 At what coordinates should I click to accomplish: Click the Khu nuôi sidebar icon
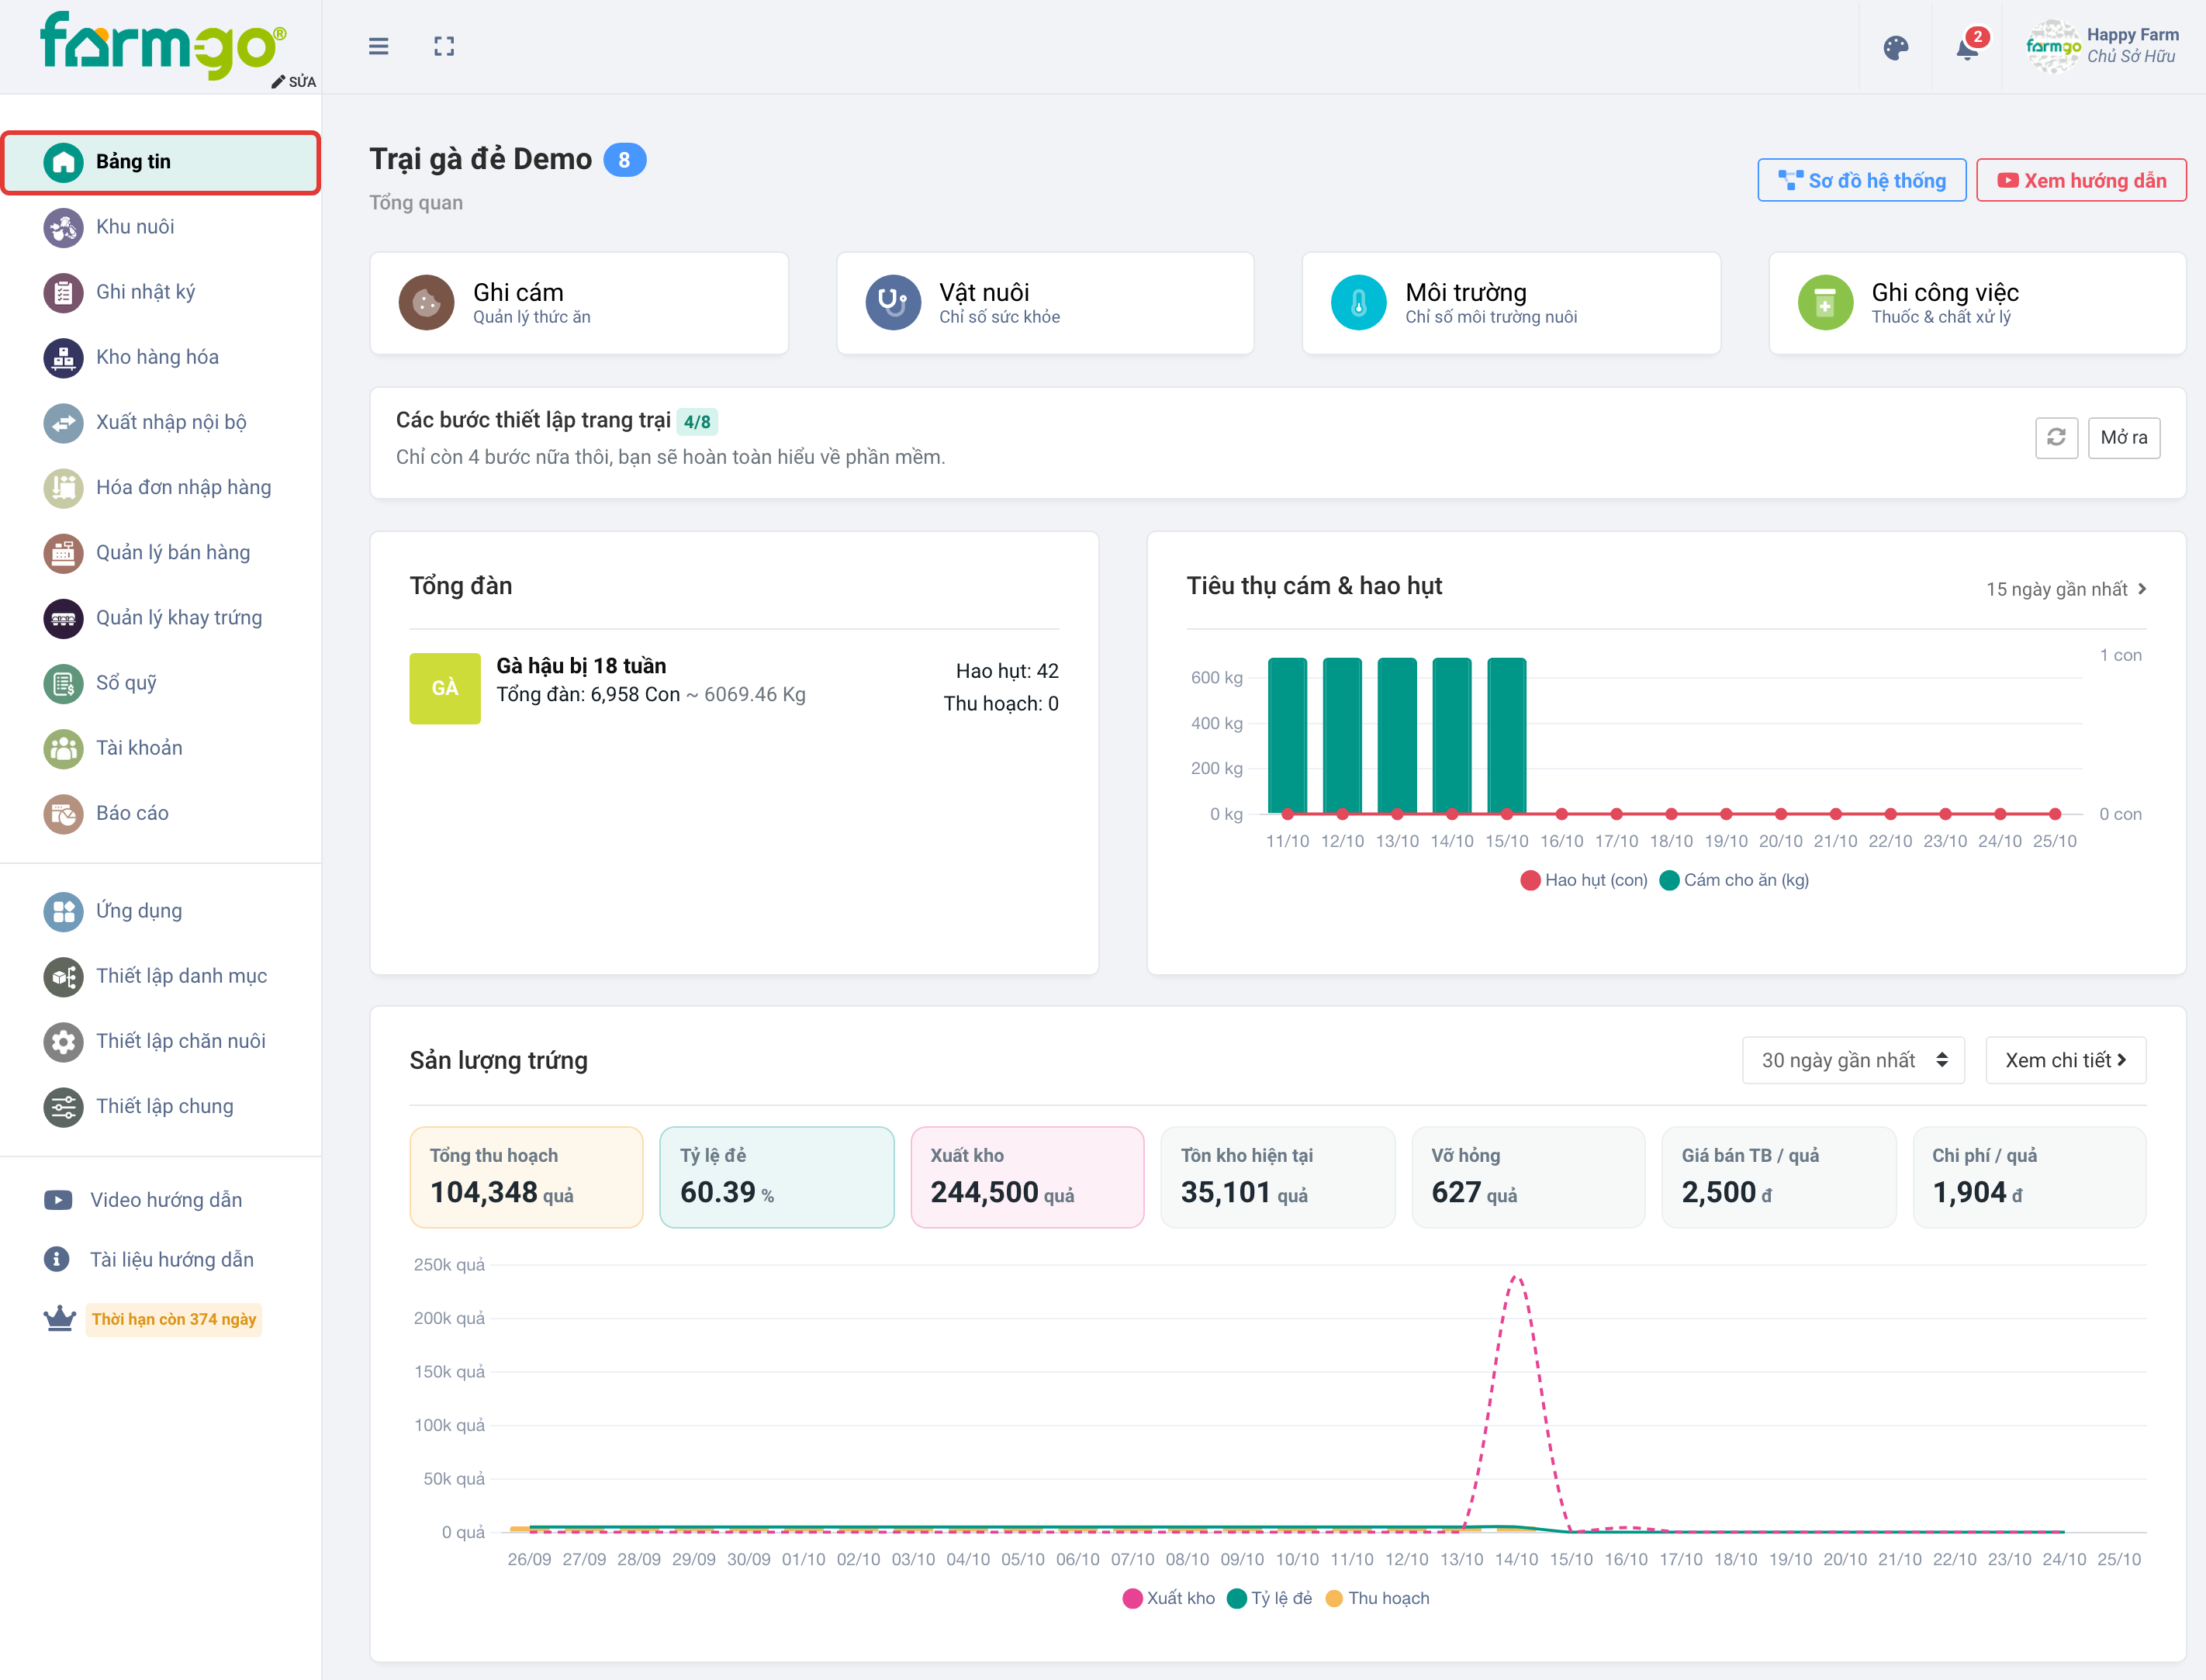pos(63,227)
